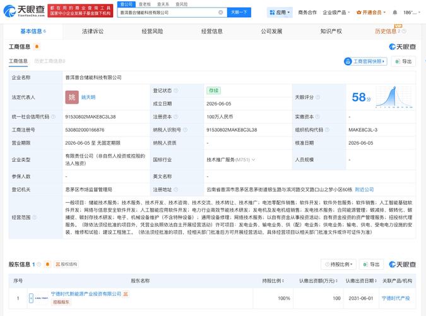Select the 工商信息 sub-tab

click(18, 61)
